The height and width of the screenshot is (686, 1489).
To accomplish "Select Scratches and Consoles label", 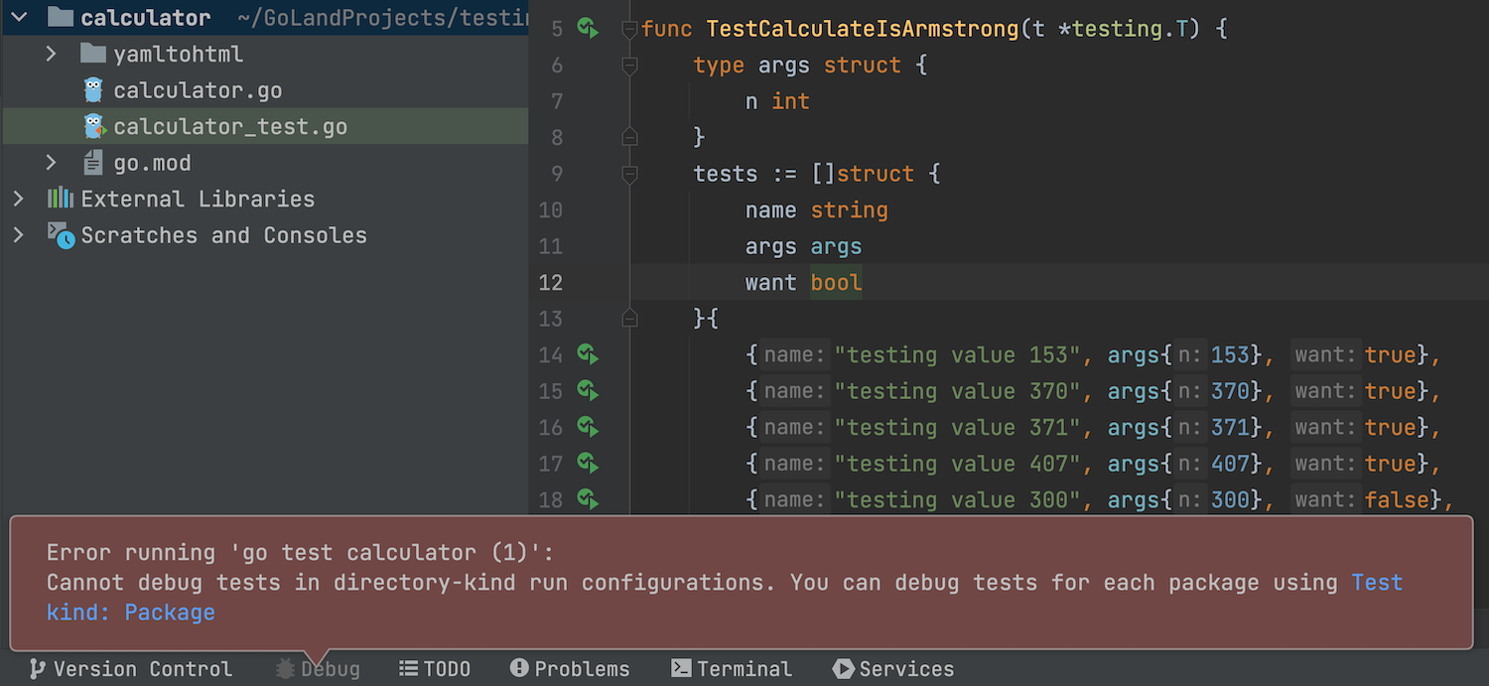I will pyautogui.click(x=224, y=235).
